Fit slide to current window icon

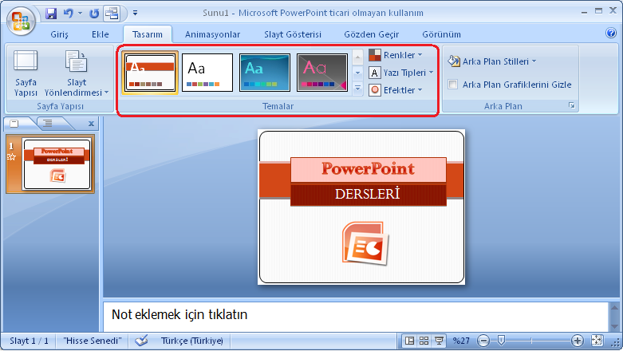[x=597, y=341]
